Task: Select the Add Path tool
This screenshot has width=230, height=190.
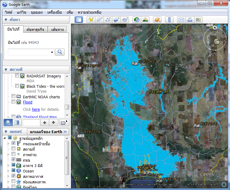Action: pyautogui.click(x=108, y=20)
